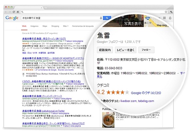This screenshot has width=193, height=133.
Task: Expand the Más dropdown menu
Action: (x=65, y=26)
